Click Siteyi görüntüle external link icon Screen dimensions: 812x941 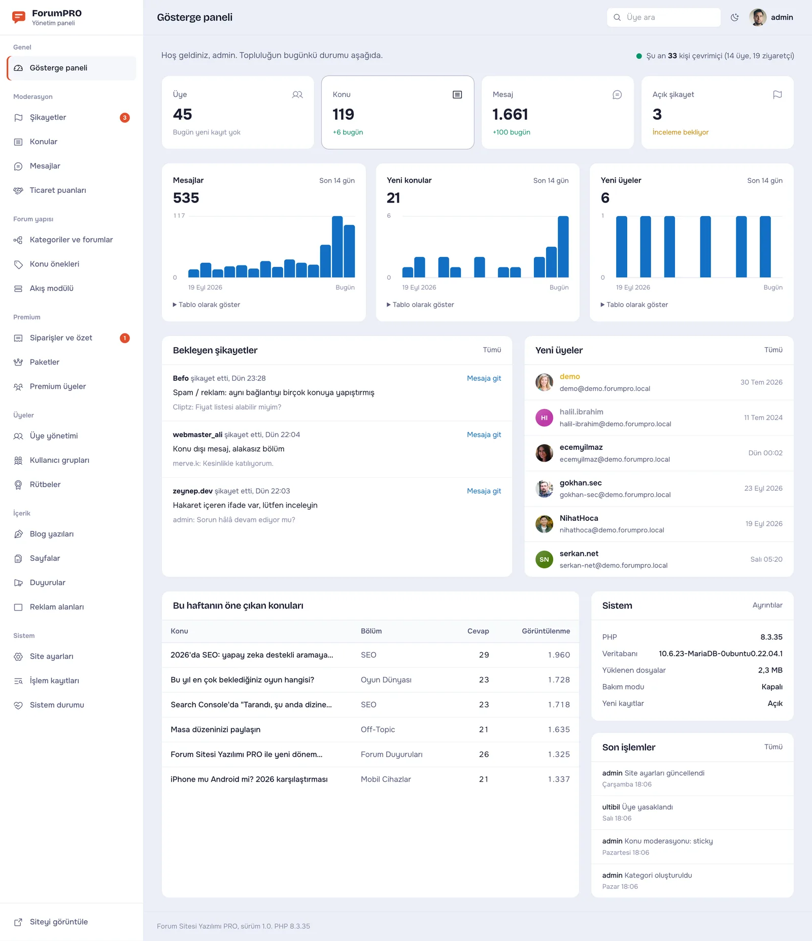[18, 922]
